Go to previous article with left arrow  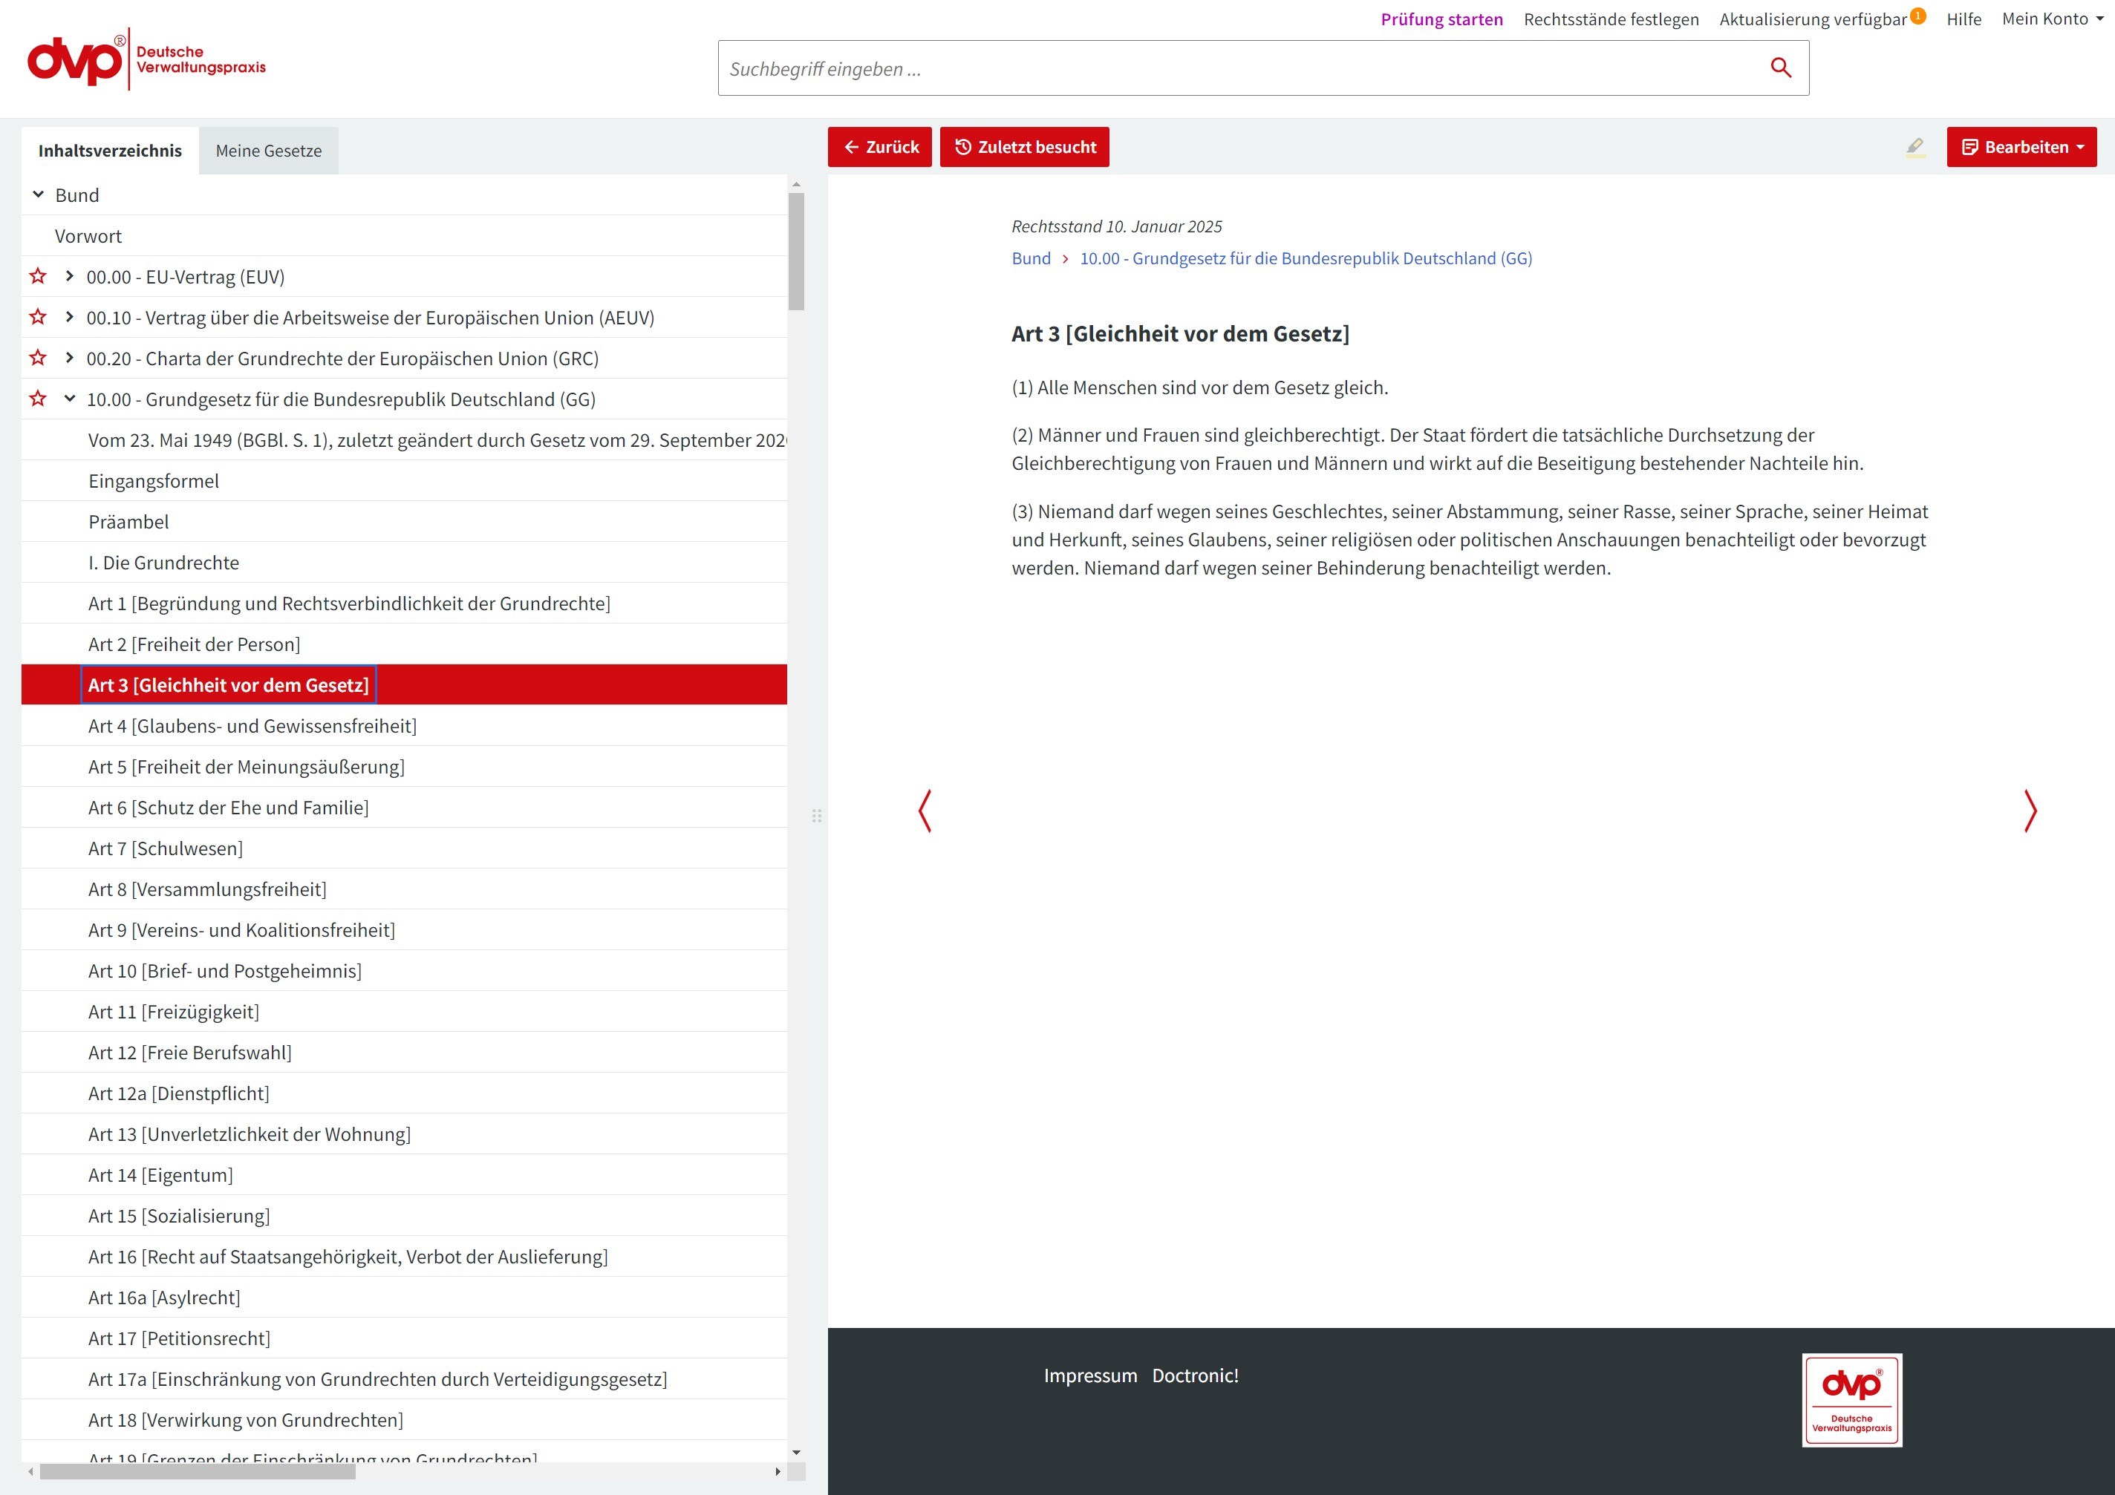925,811
